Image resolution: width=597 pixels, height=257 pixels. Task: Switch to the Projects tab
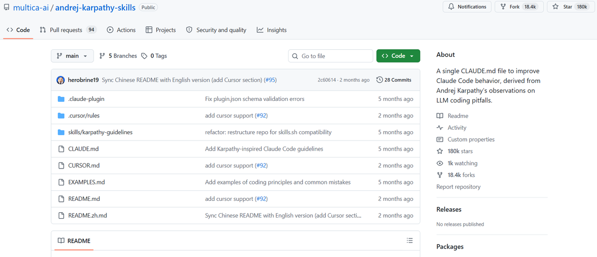pos(161,30)
